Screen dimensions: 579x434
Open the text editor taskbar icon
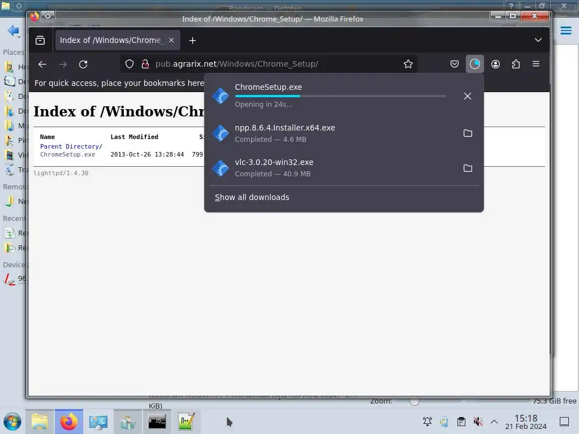(x=186, y=422)
